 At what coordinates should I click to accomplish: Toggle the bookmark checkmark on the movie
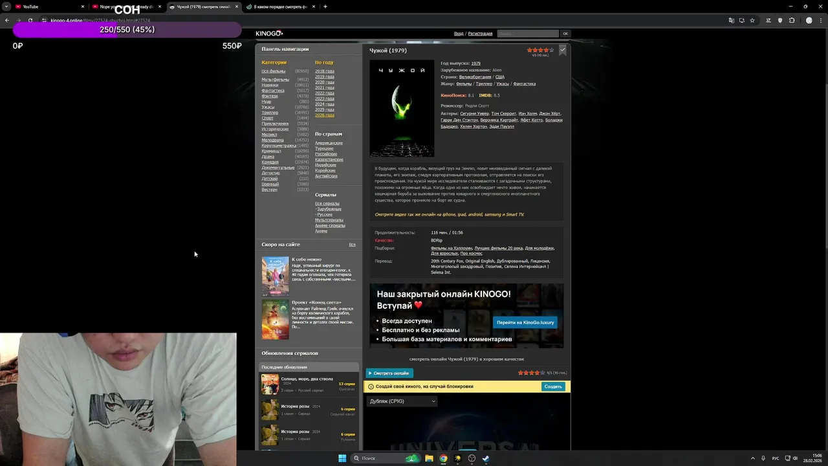pyautogui.click(x=562, y=50)
